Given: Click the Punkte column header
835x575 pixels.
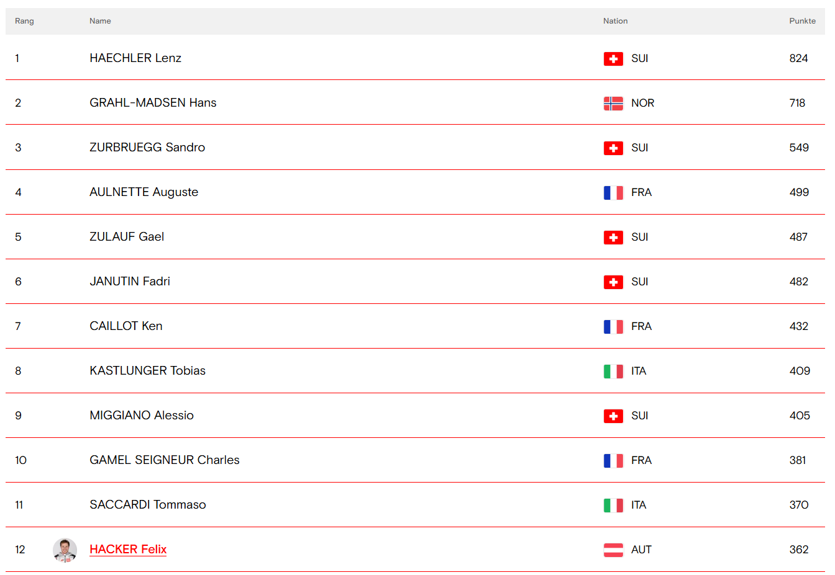Looking at the screenshot, I should (x=802, y=21).
